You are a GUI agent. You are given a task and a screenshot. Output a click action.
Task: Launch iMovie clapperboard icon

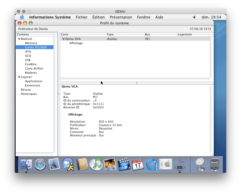(x=124, y=164)
